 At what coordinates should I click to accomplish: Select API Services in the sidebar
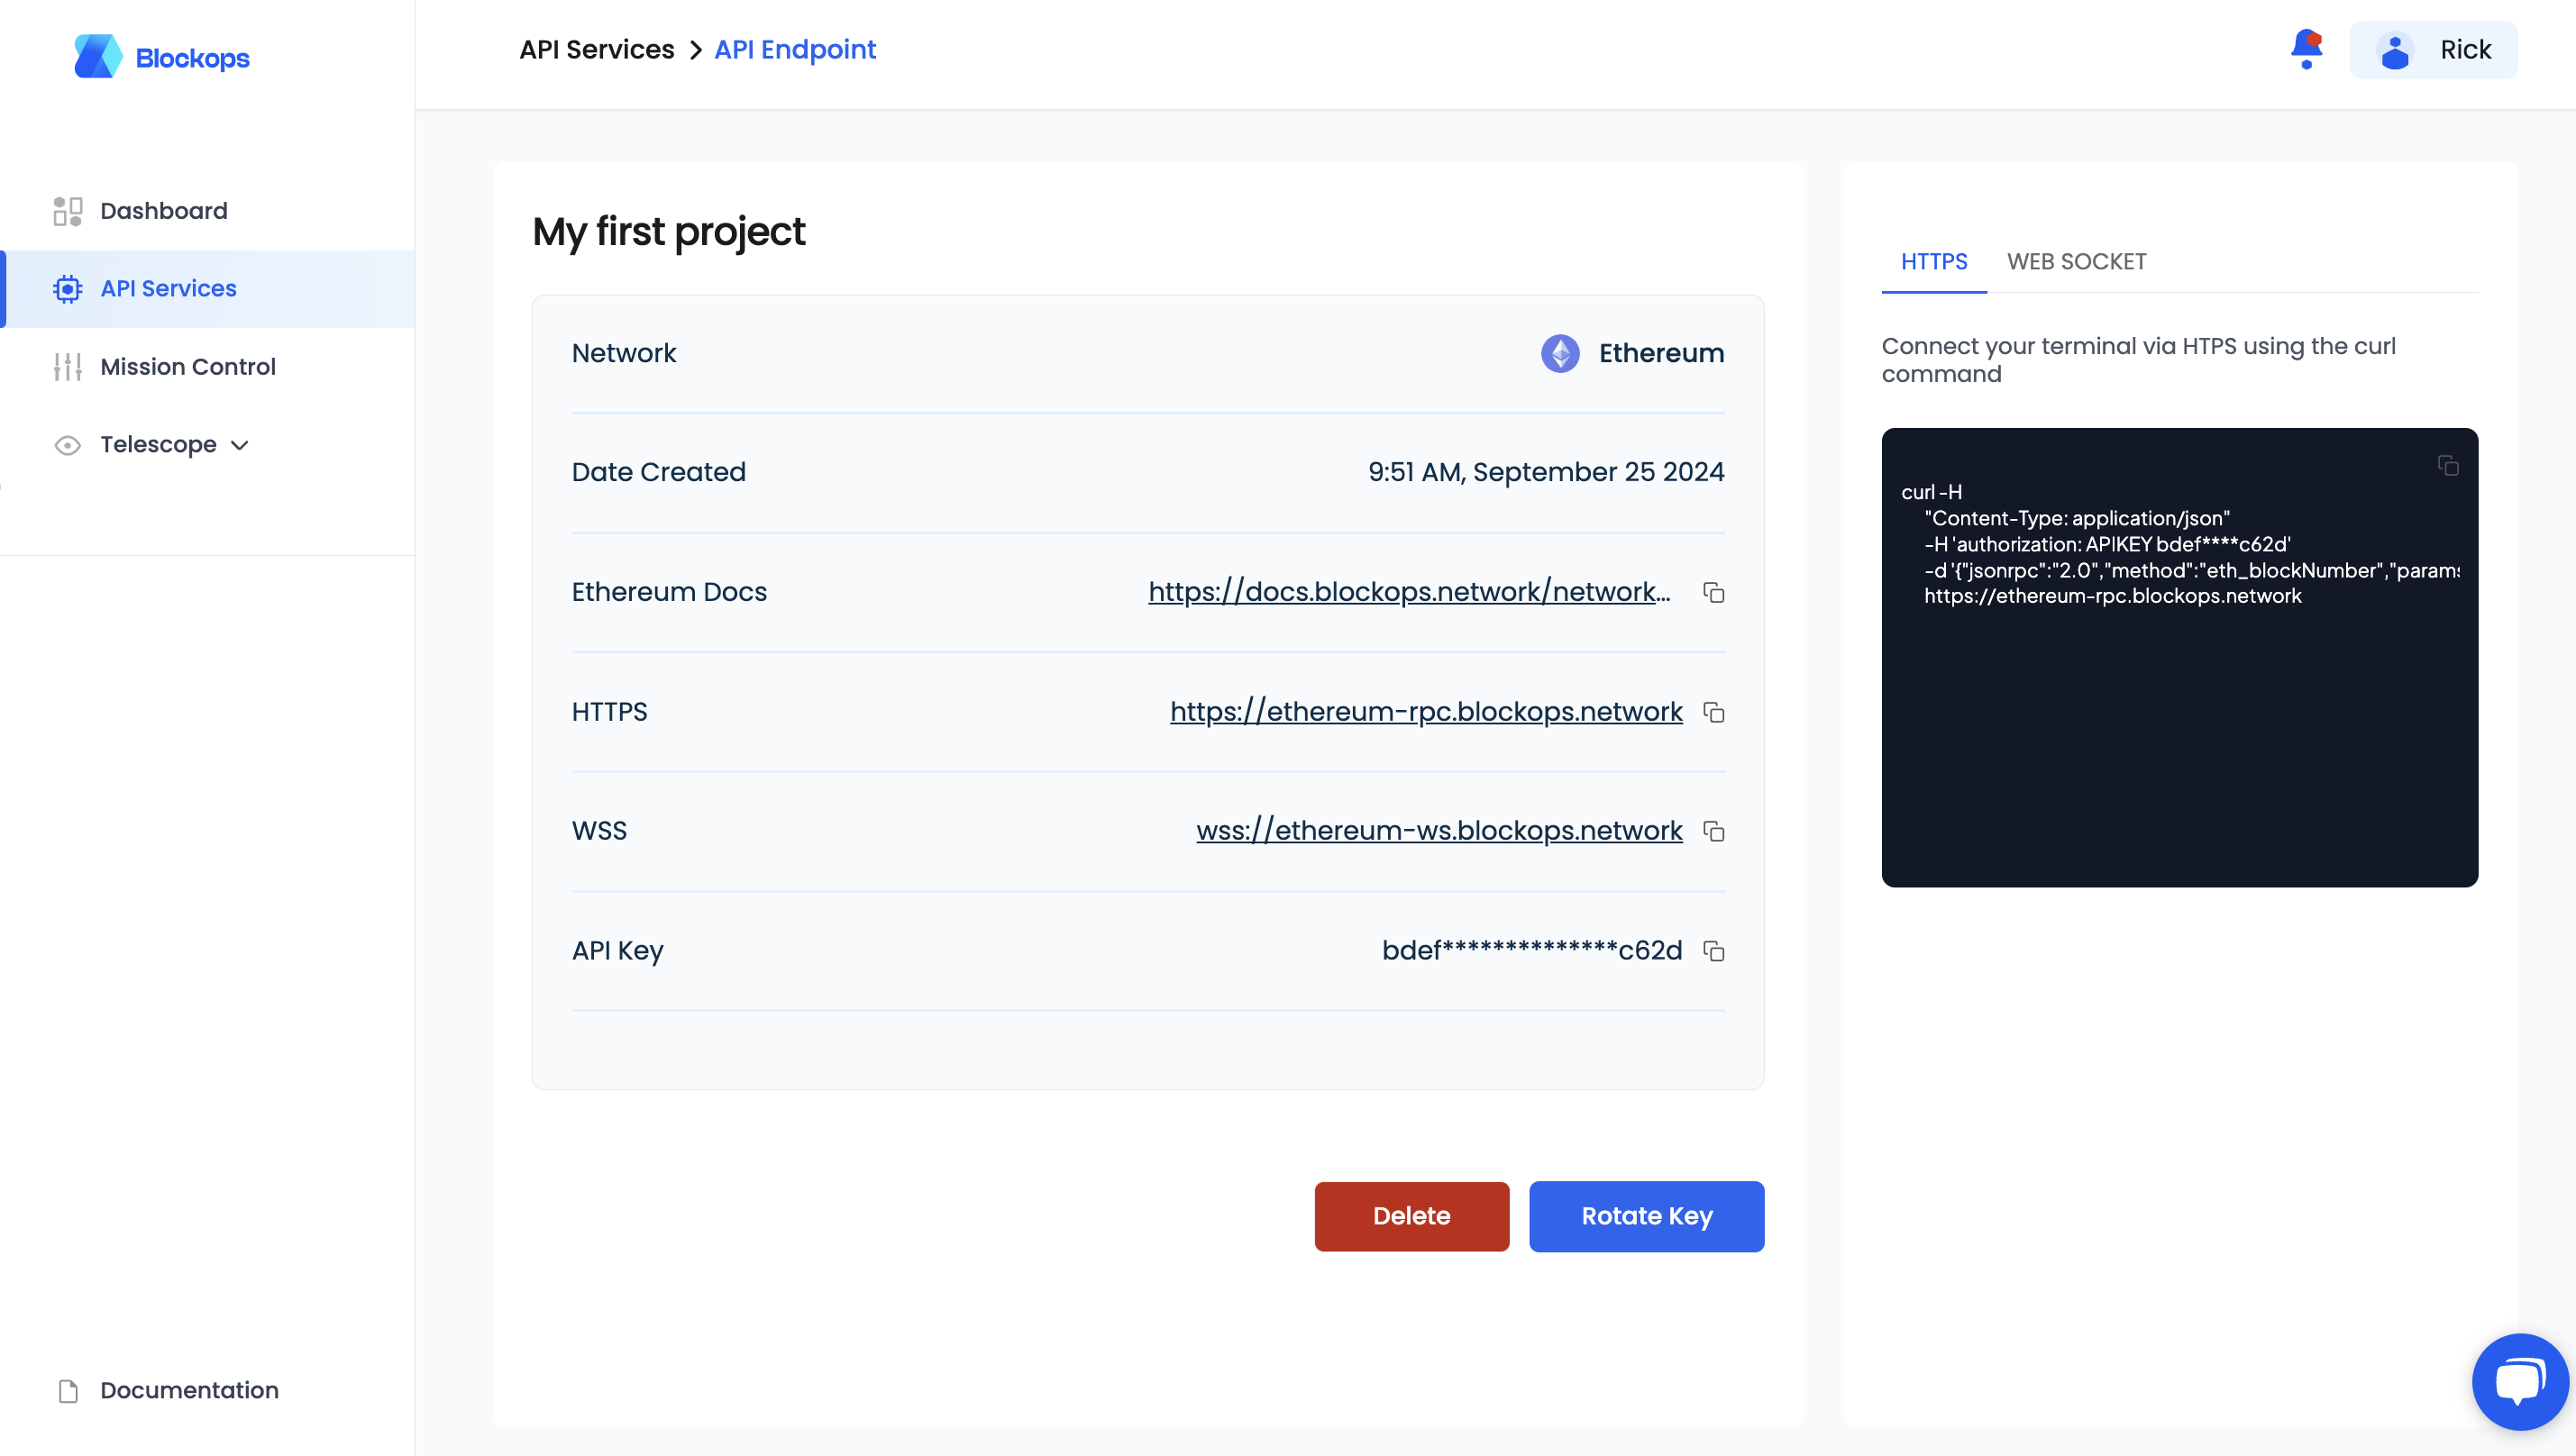pos(208,289)
